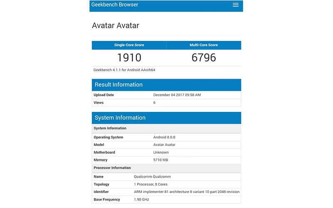Select '1 Processor, 8 Cores' value
This screenshot has width=333, height=208.
coord(151,184)
